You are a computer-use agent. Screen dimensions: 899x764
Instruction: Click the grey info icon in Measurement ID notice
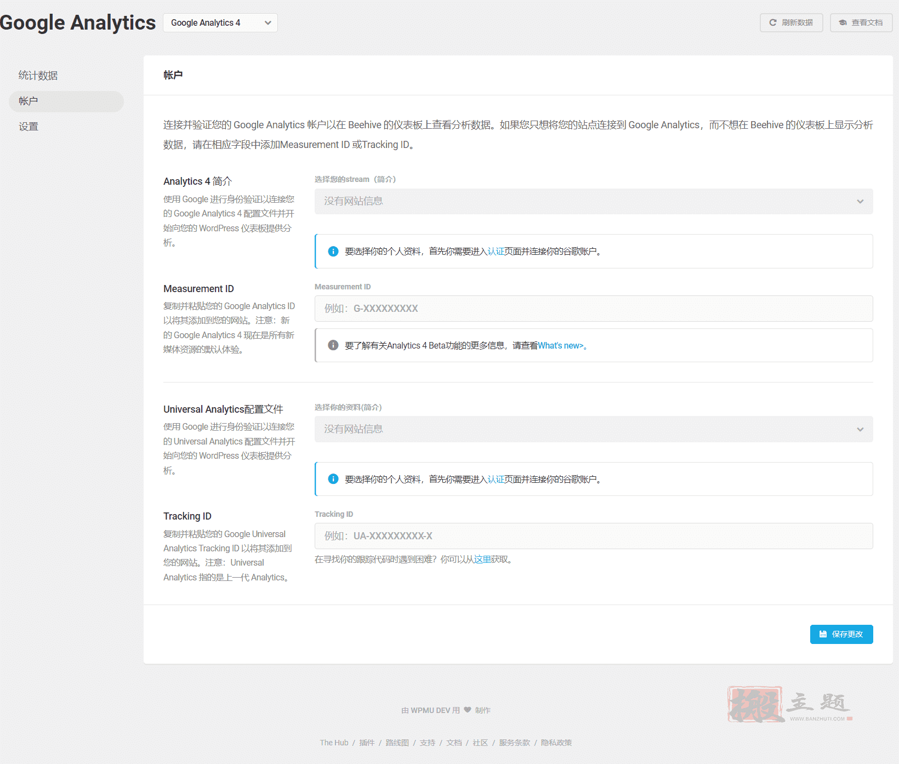pos(333,345)
